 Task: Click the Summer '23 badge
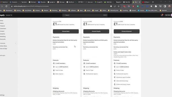(x=9, y=15)
